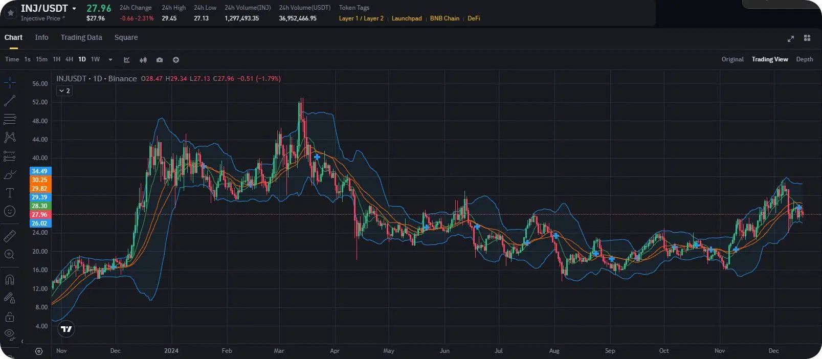Expand chart to fullscreen
822x359 pixels.
point(791,38)
